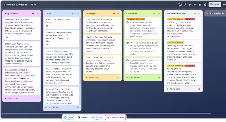Click UNDERGOING QA label on Add to Cart card

click(175, 42)
